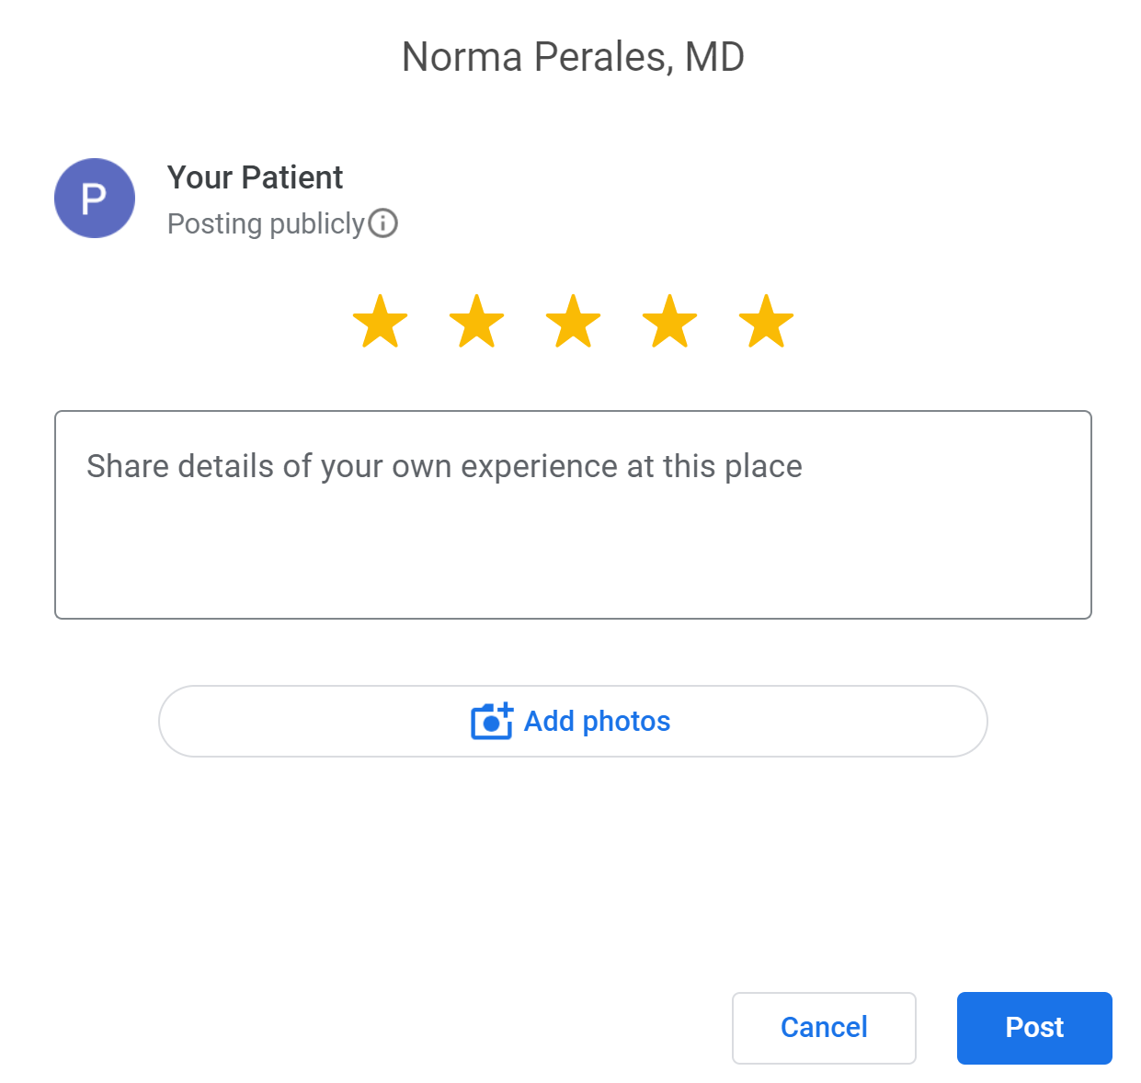Viewport: 1141px width, 1083px height.
Task: Post the review
Action: [x=1034, y=1028]
